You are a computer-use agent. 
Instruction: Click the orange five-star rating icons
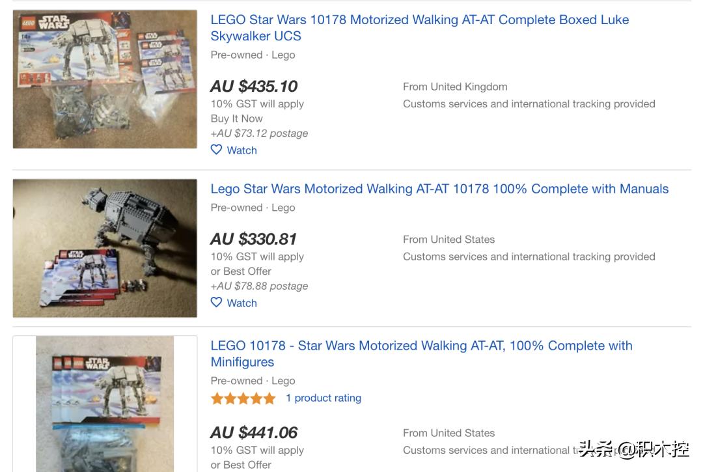[x=243, y=398]
